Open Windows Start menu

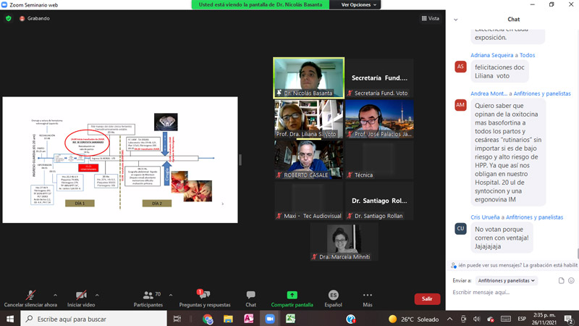(x=8, y=319)
